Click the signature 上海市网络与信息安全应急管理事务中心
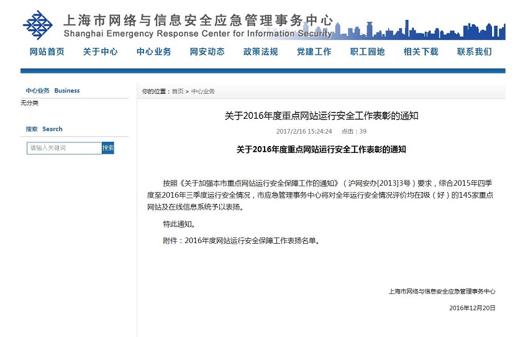Screen dimensions: 528x337 click(442, 292)
